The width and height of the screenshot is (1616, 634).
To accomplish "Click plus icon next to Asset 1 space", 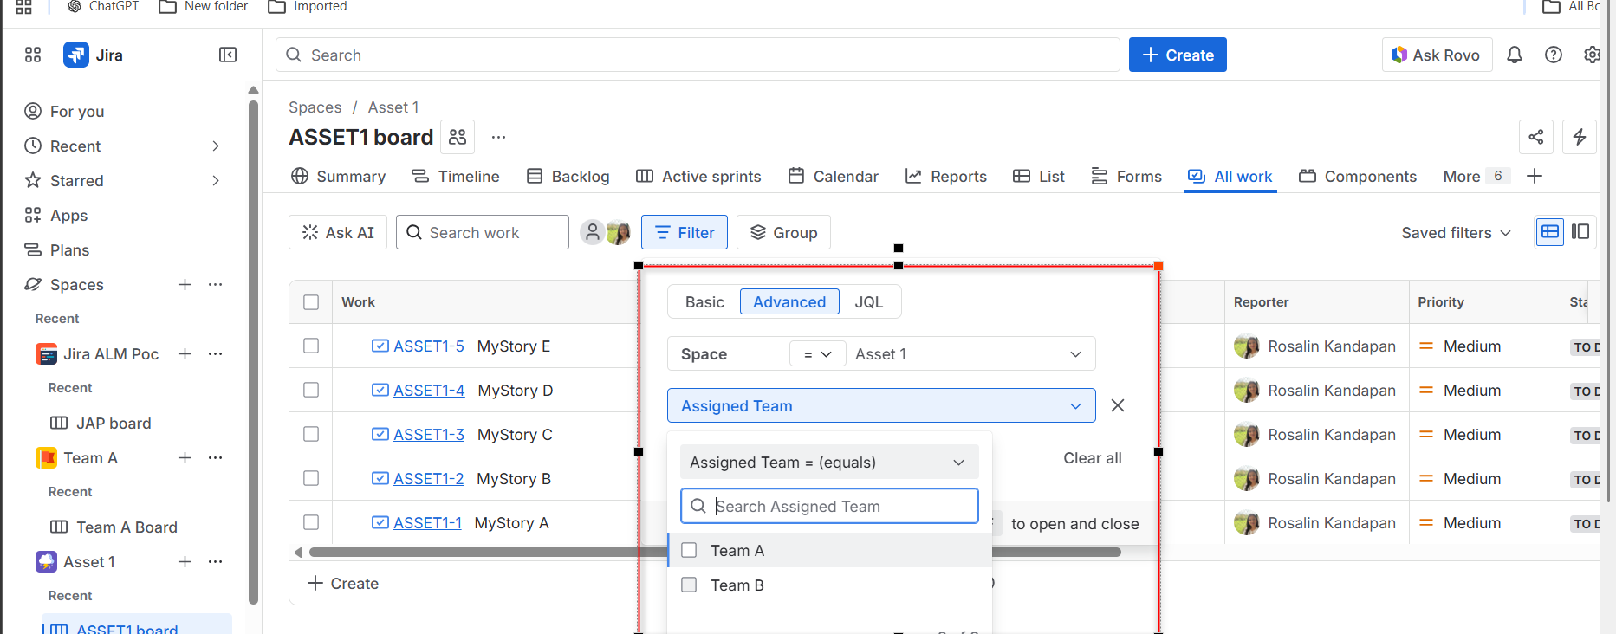I will (185, 561).
